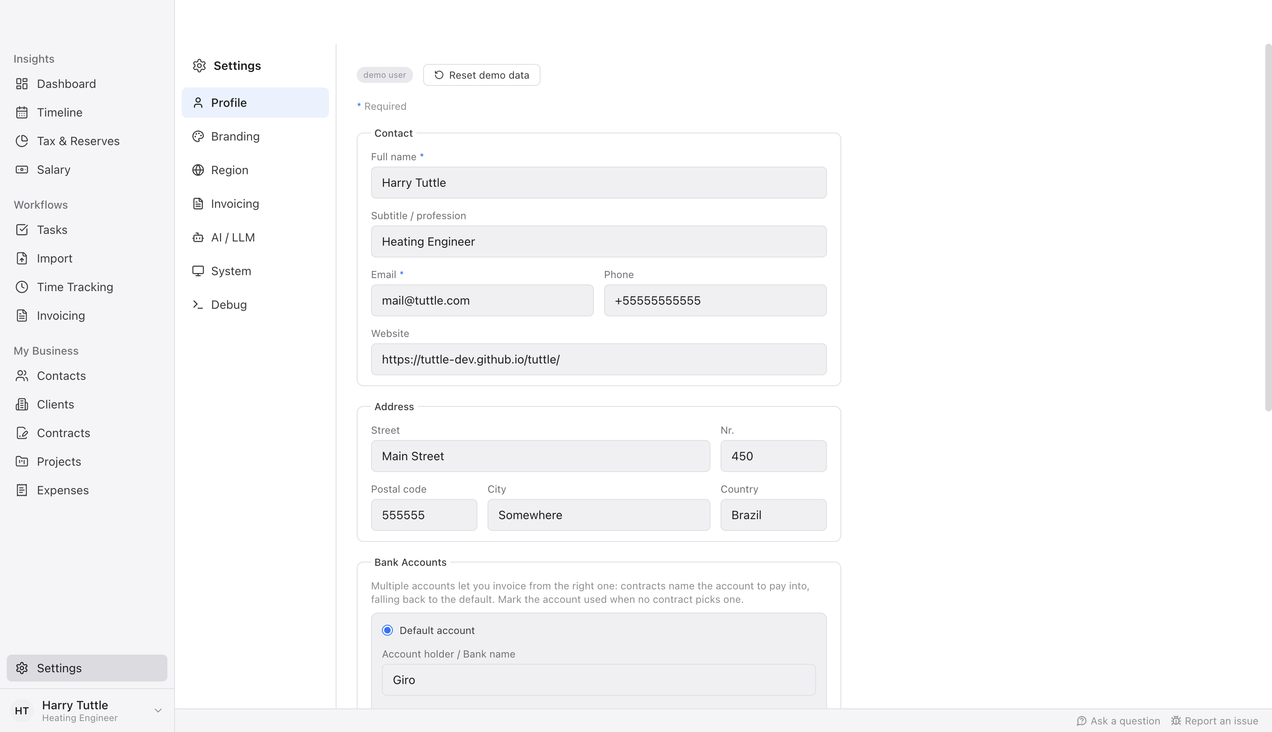Click the AI / LLM robot icon
This screenshot has height=732, width=1272.
198,237
